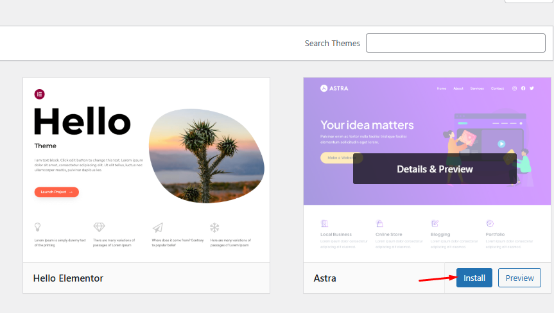Click the Online Store bag icon
Screen dimensions: 554x313
click(x=379, y=223)
